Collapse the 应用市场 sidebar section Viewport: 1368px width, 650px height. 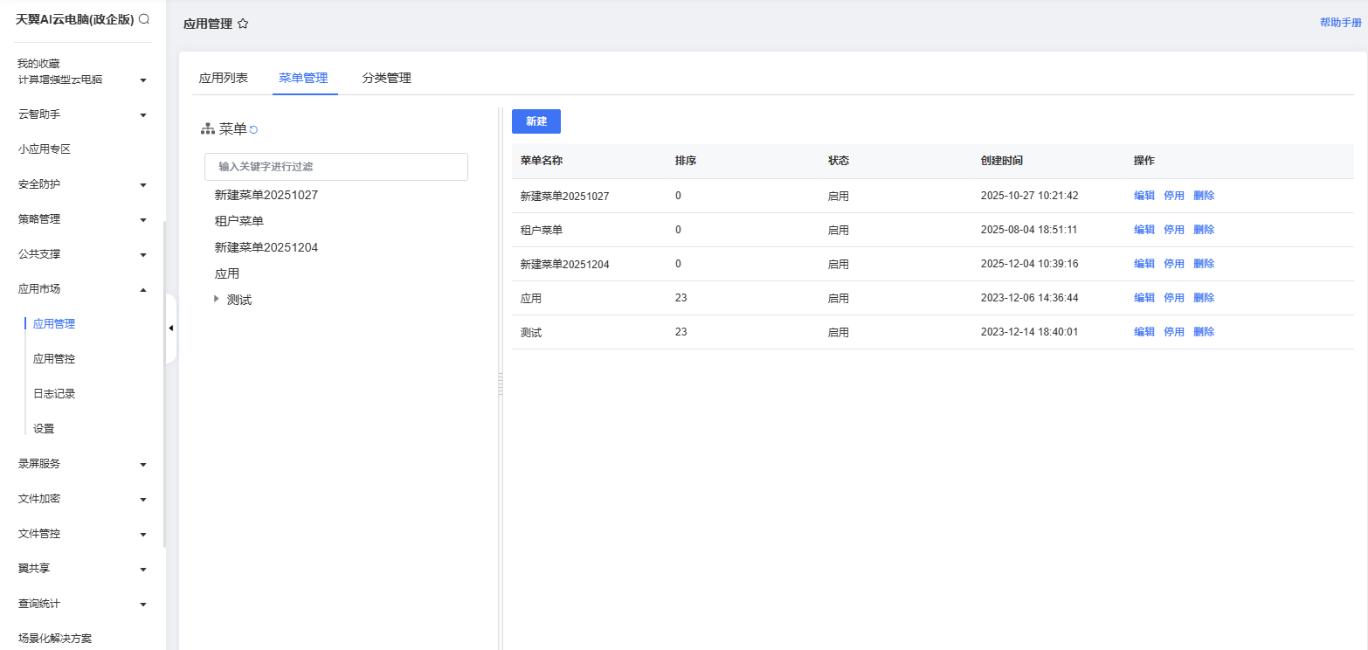pos(143,289)
